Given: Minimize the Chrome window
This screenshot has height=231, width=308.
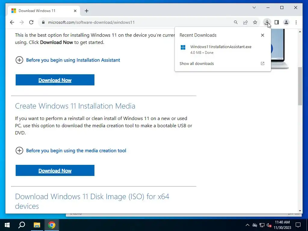Looking at the screenshot, I should [268, 8].
